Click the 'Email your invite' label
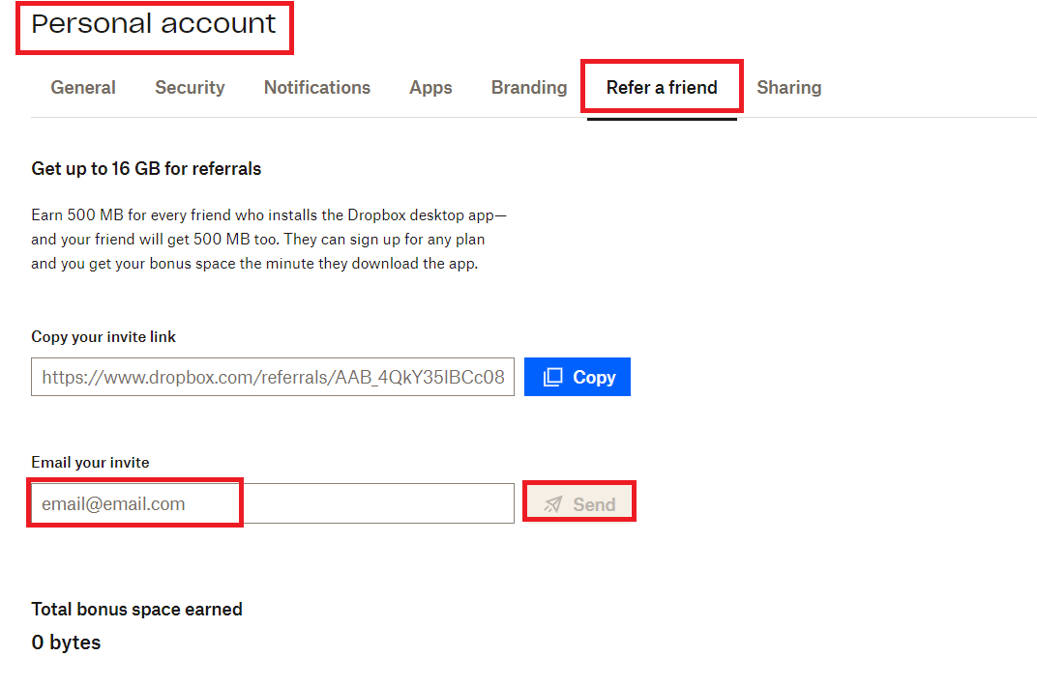 [x=90, y=463]
